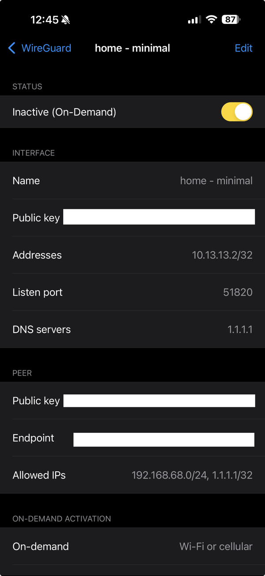The image size is (265, 576).
Task: Tap the home - minimal title
Action: [x=132, y=49]
